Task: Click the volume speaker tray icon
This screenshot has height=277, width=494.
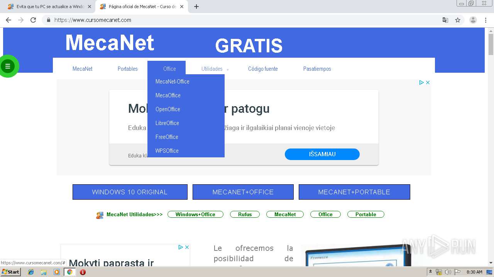Action: coord(448,272)
